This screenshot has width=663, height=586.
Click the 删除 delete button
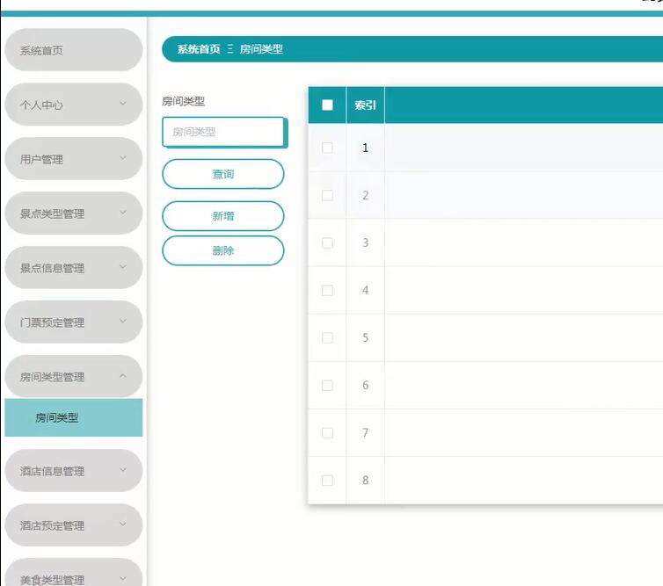click(222, 250)
